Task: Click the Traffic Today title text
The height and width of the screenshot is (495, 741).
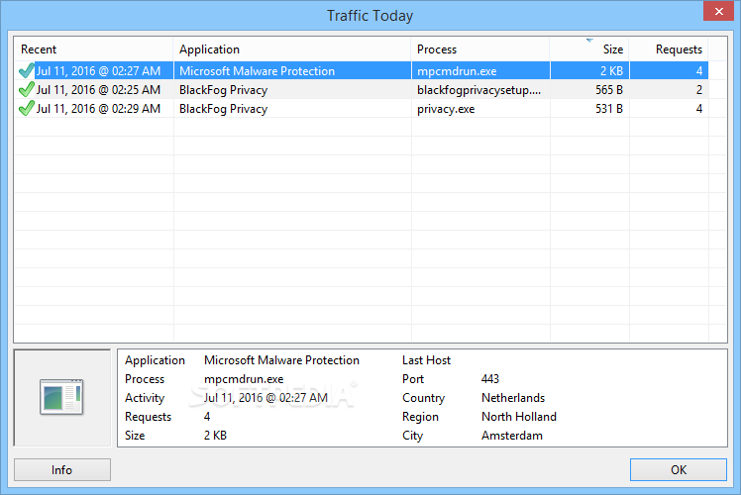Action: coord(370,16)
